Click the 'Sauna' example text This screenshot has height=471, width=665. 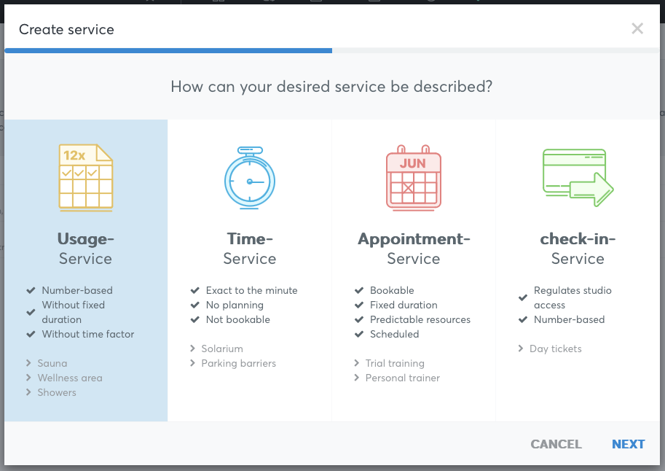52,363
